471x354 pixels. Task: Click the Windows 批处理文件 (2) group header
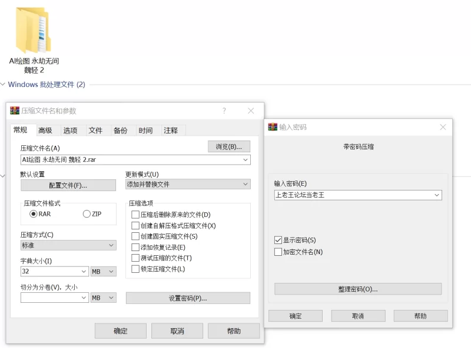tap(47, 84)
